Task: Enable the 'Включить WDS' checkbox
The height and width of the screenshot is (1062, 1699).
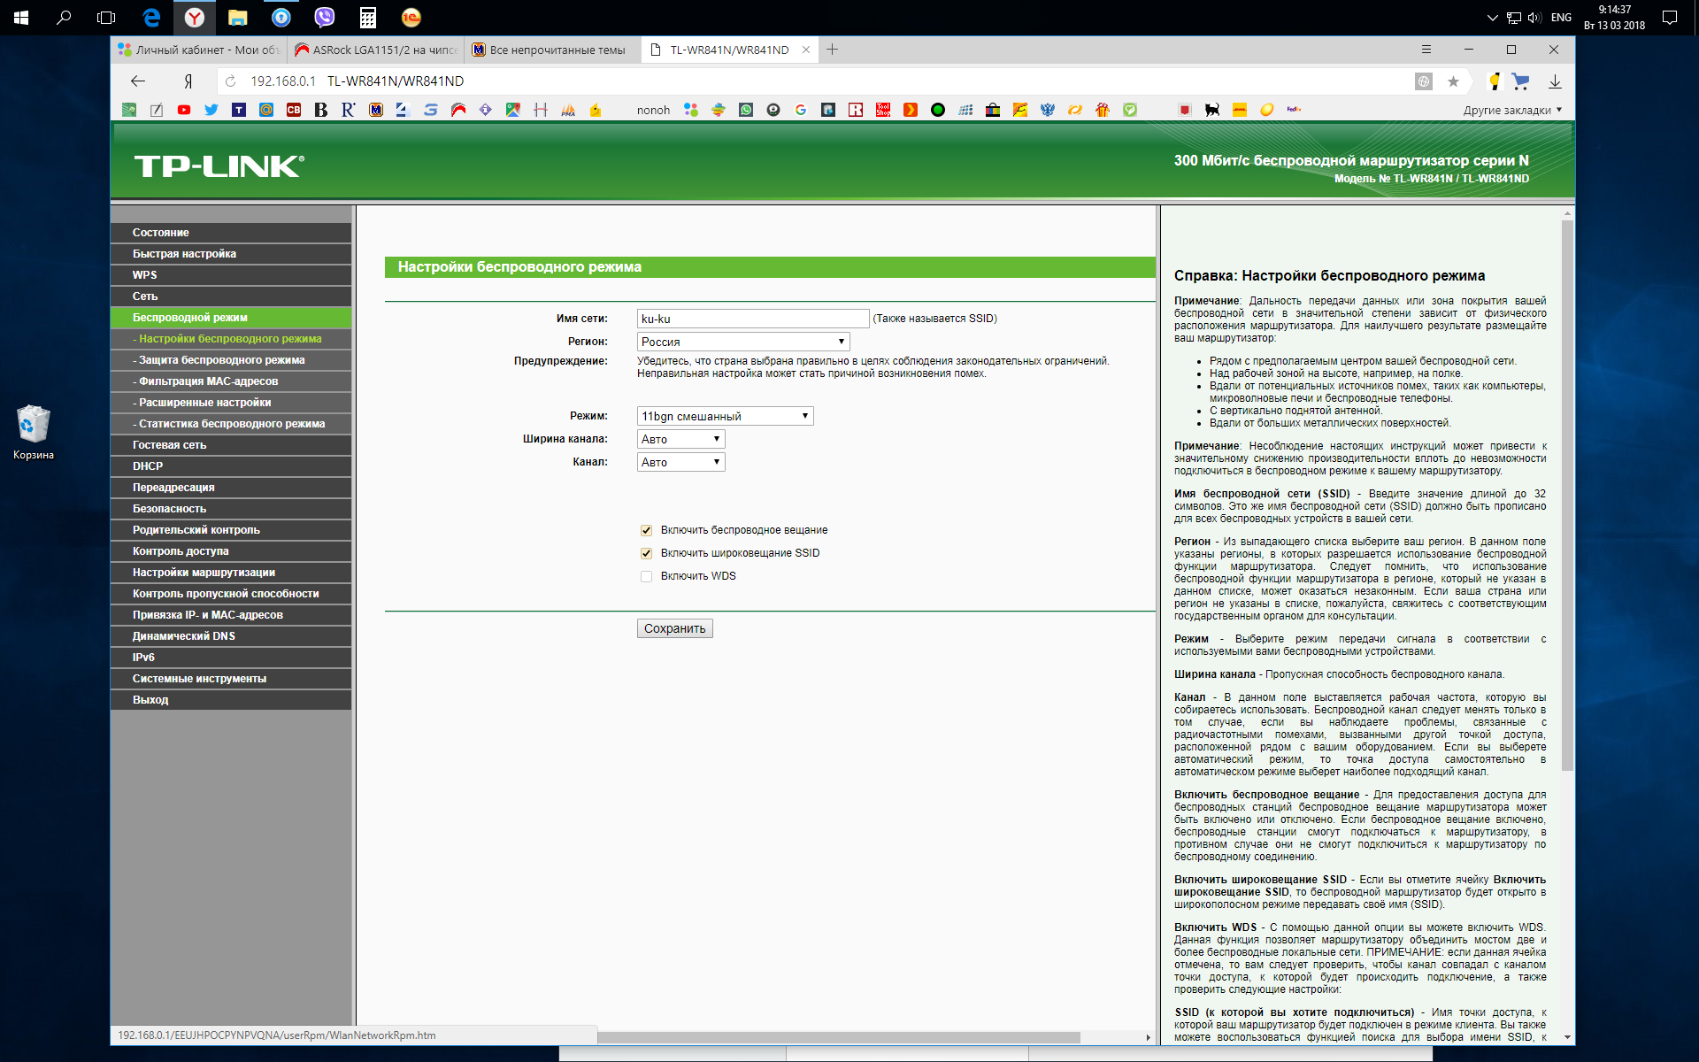Action: coord(647,576)
